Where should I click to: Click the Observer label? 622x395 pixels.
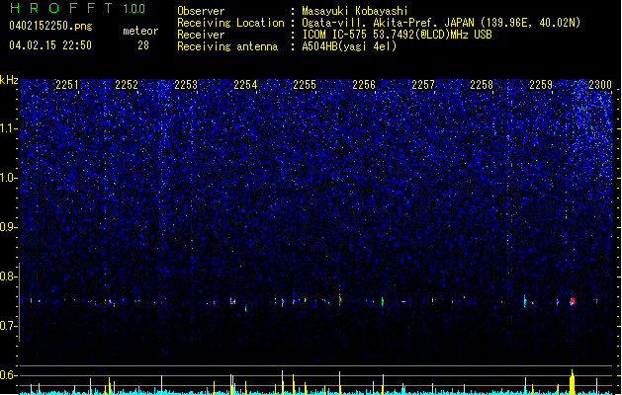[201, 11]
